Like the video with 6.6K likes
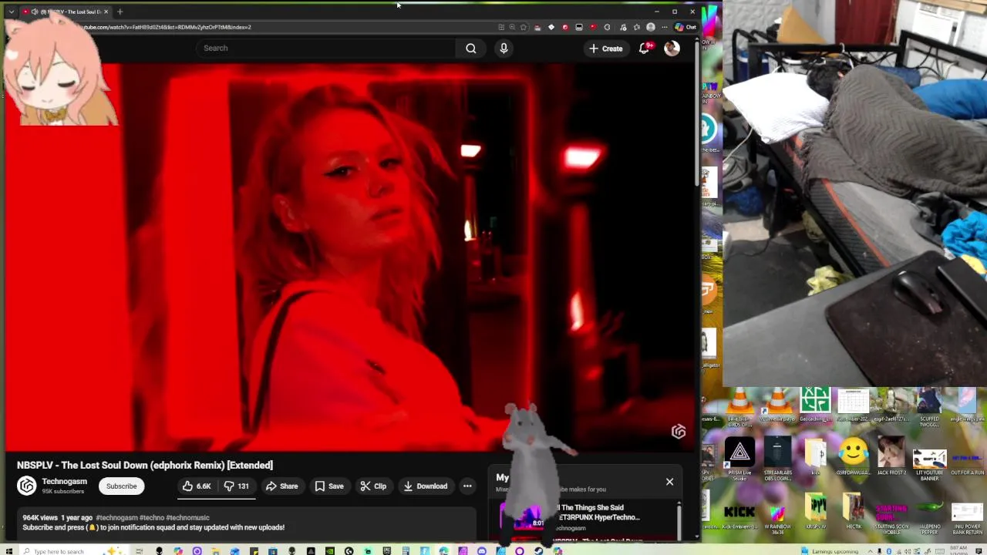Image resolution: width=987 pixels, height=555 pixels. (x=196, y=486)
